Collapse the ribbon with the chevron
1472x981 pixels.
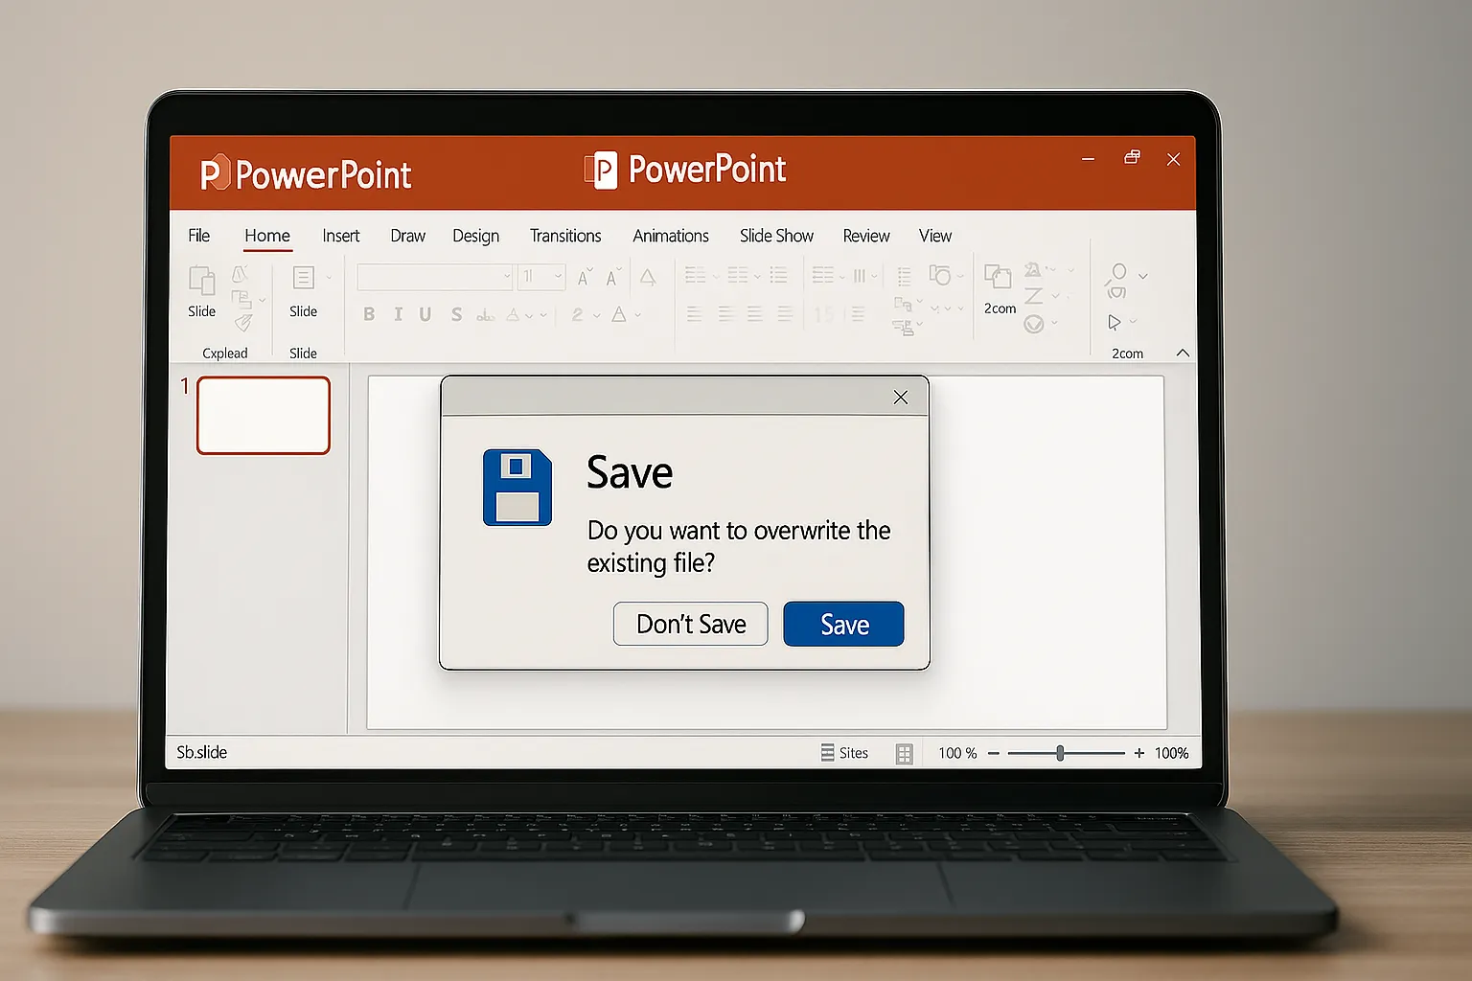pyautogui.click(x=1183, y=353)
